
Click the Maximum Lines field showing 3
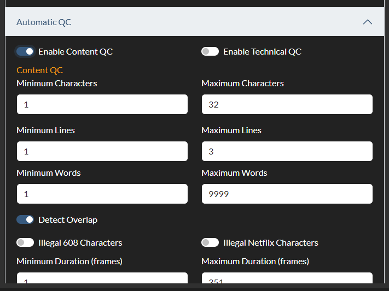coord(287,151)
